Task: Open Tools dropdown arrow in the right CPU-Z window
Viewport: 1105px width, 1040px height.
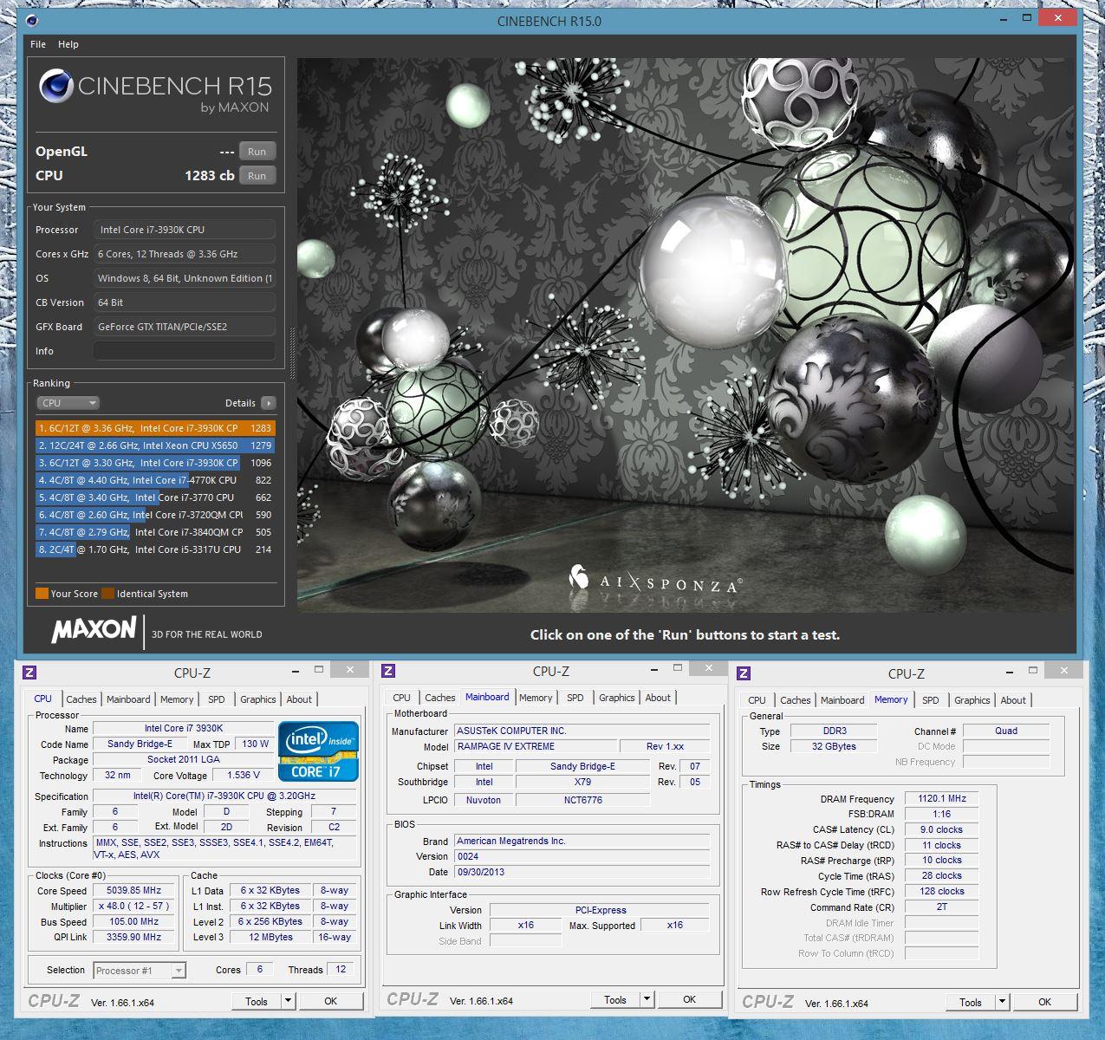Action: (x=1002, y=1002)
